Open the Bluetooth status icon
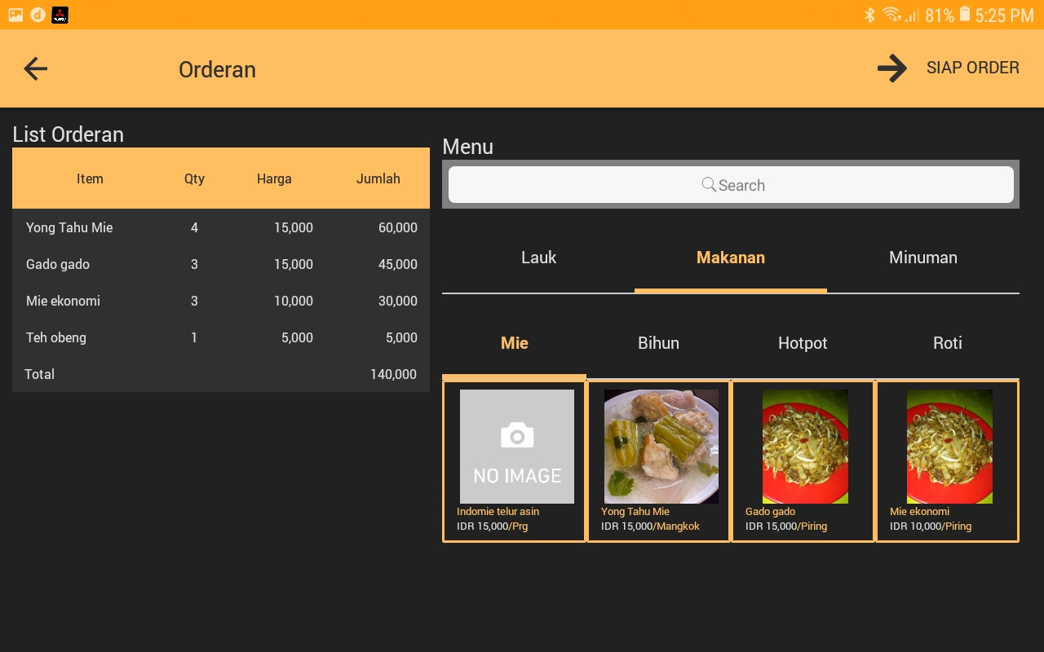Image resolution: width=1044 pixels, height=652 pixels. pyautogui.click(x=869, y=15)
